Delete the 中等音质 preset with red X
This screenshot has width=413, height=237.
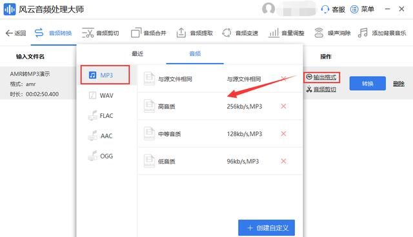click(x=283, y=134)
